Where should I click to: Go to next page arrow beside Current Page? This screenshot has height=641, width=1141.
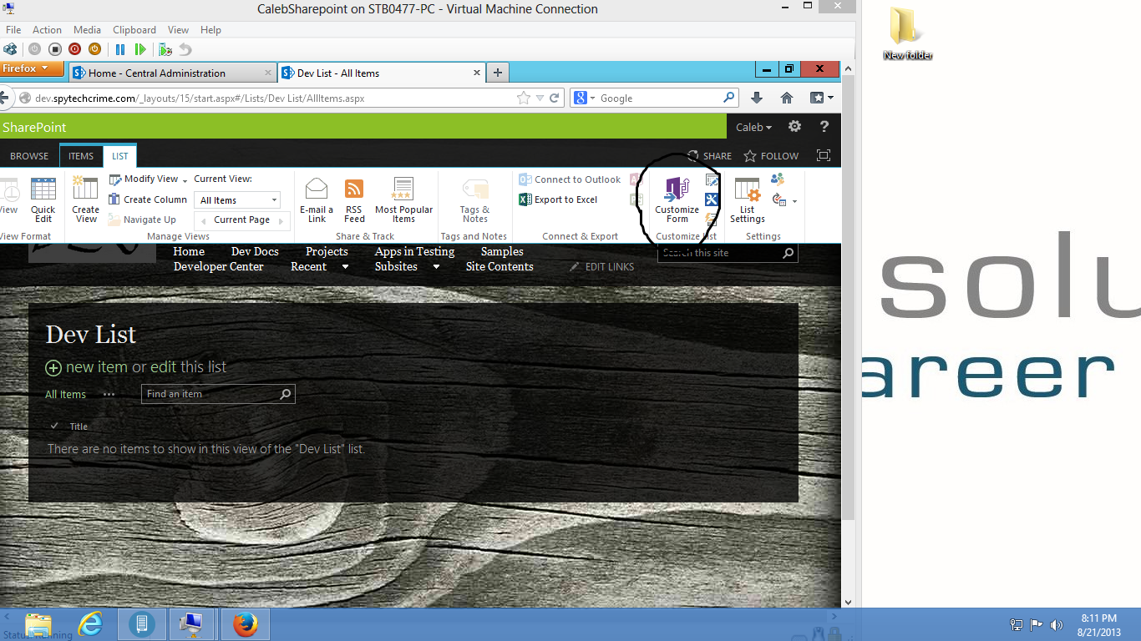[282, 220]
